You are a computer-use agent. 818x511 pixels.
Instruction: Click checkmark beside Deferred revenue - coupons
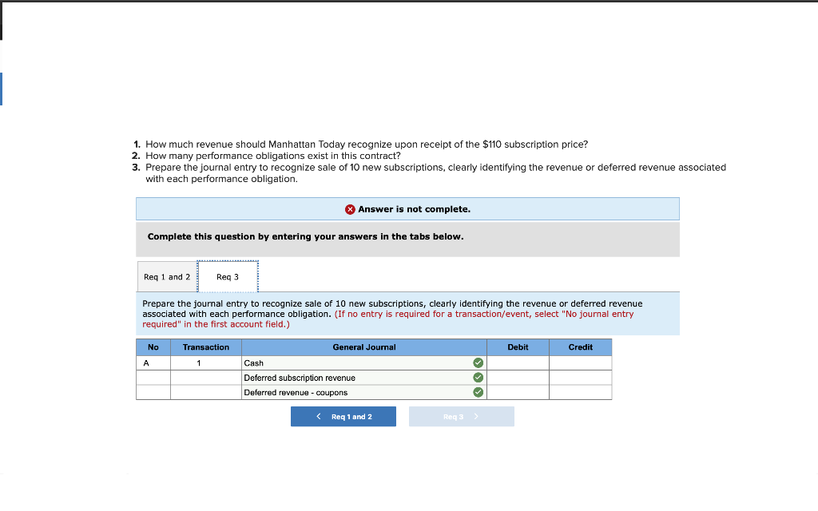pyautogui.click(x=478, y=391)
